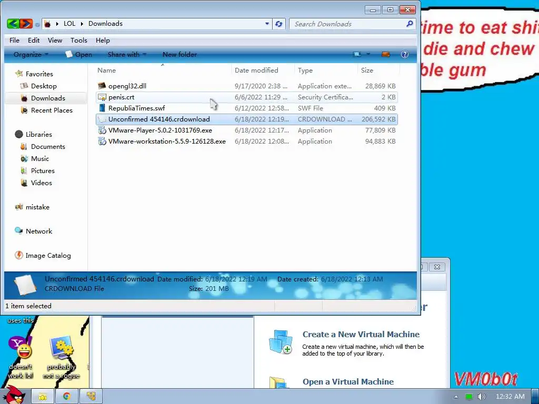539x404 pixels.
Task: Refresh the Downloads folder view
Action: pos(279,24)
